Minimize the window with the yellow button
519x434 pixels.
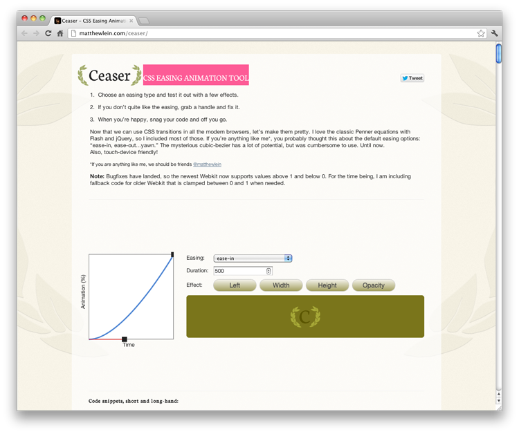click(x=33, y=18)
